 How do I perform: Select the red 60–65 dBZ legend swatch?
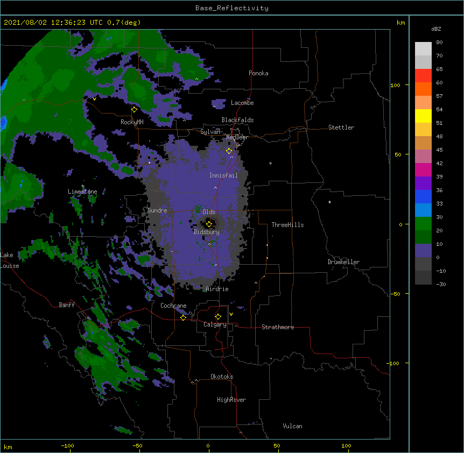pyautogui.click(x=423, y=75)
